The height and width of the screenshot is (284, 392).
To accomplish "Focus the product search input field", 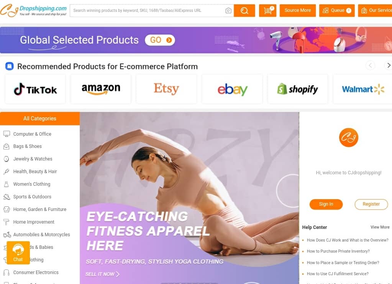I will [148, 10].
